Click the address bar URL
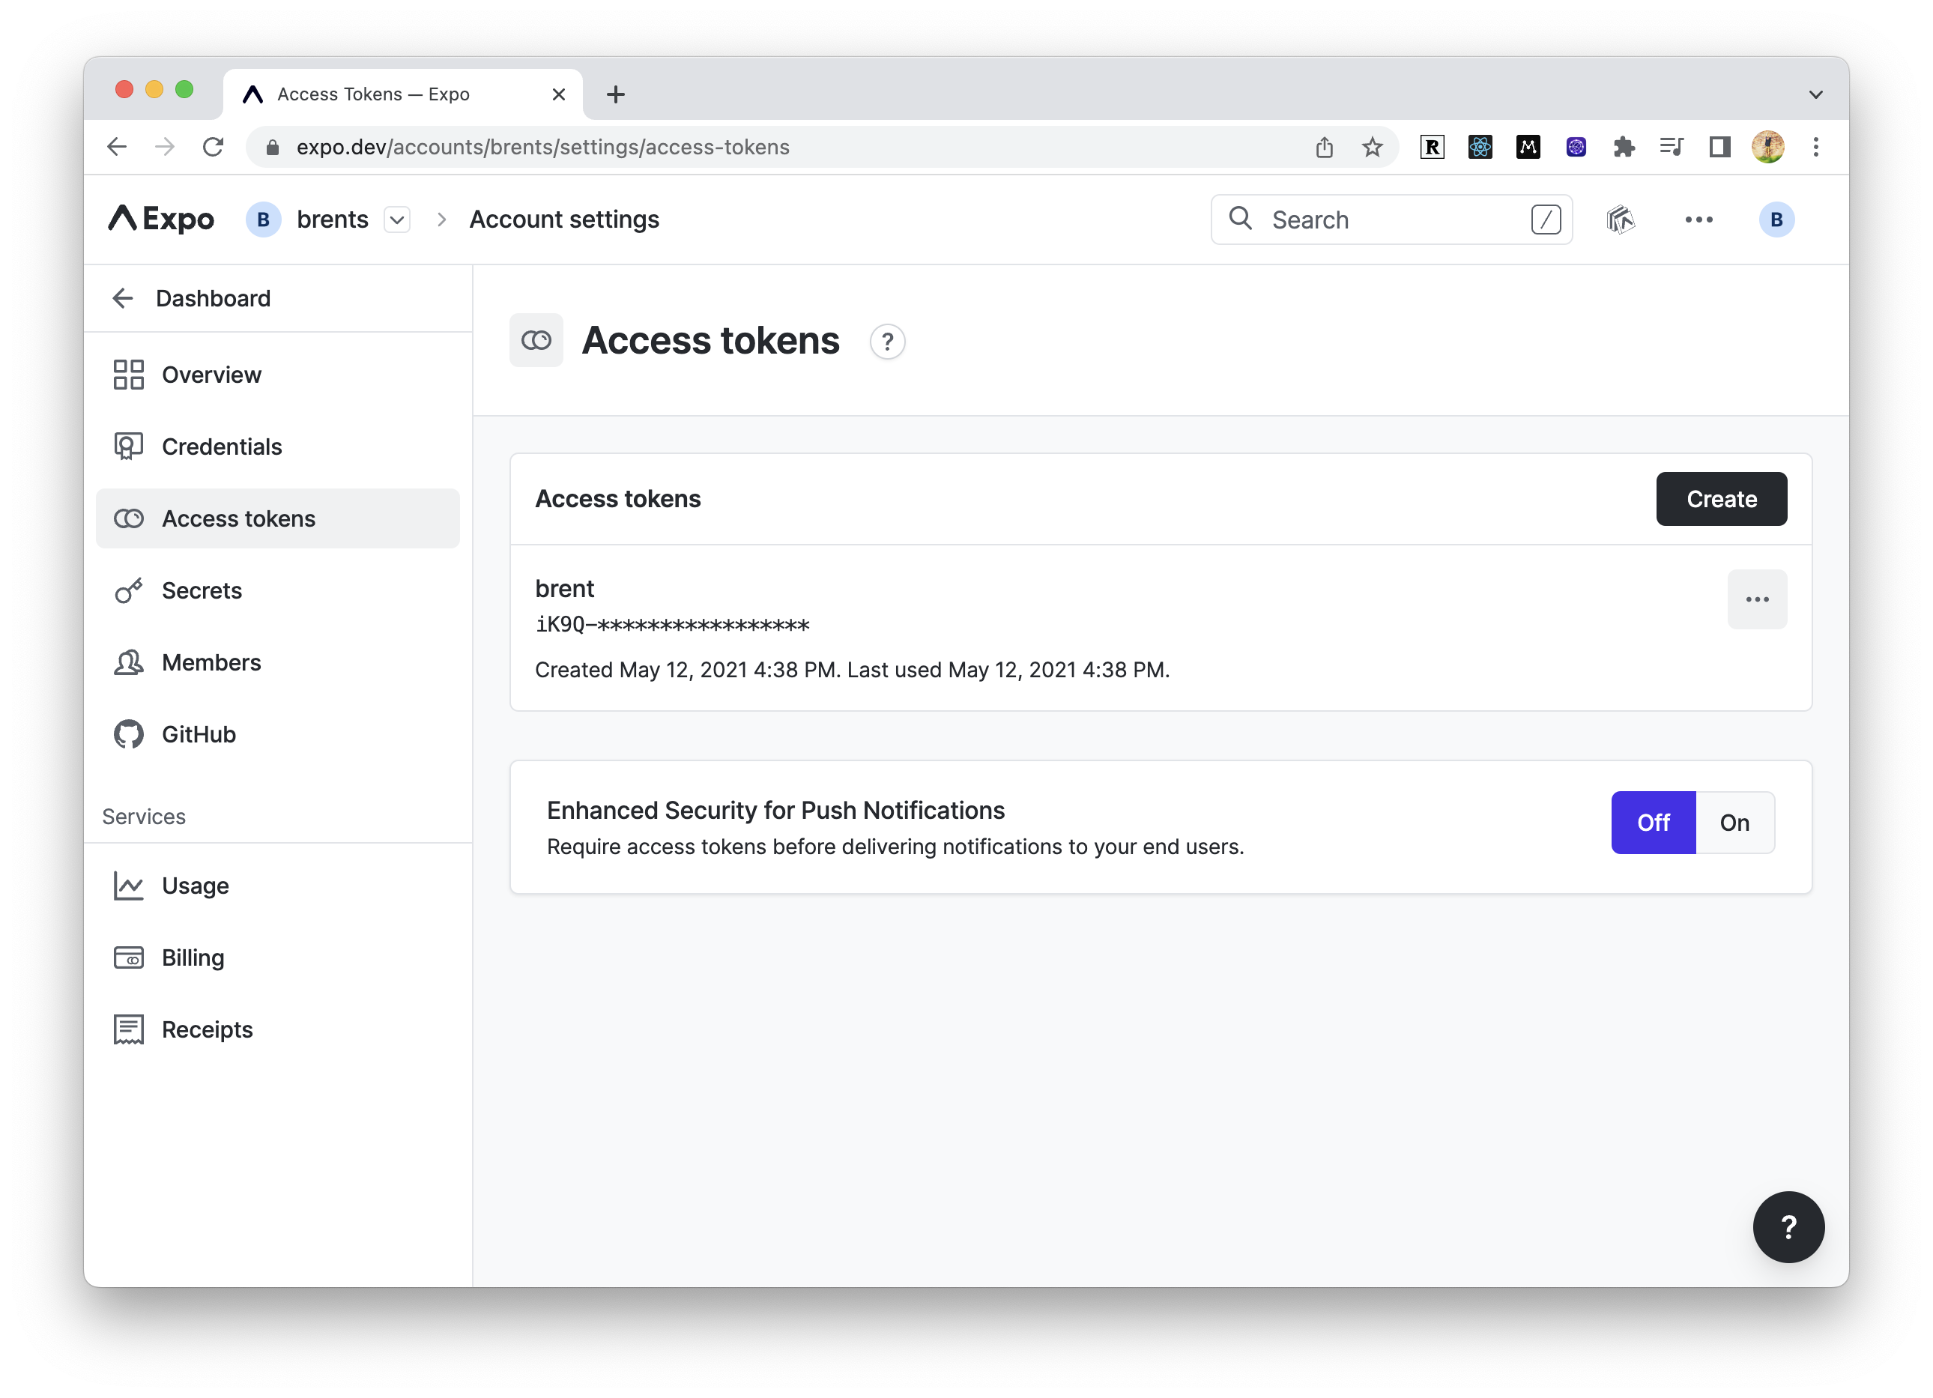Viewport: 1933px width, 1398px height. (x=543, y=147)
